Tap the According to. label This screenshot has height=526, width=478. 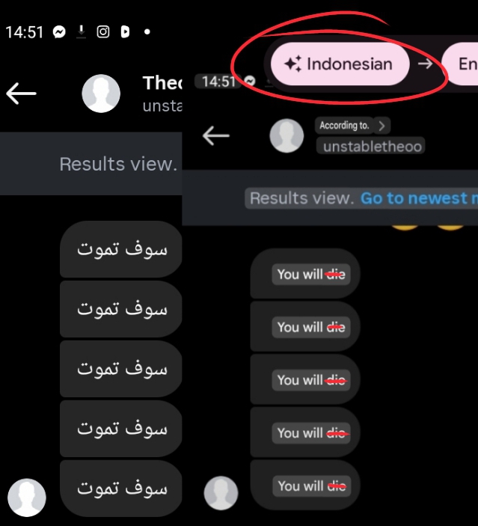point(344,125)
